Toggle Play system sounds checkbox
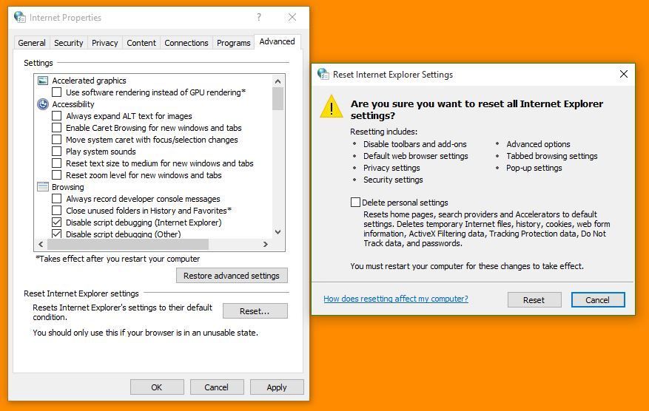 click(57, 152)
